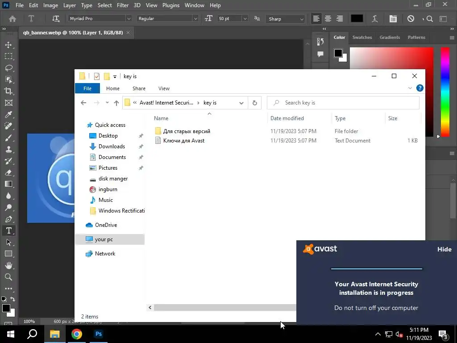The height and width of the screenshot is (343, 457).
Task: Select the Eraser tool
Action: click(x=8, y=172)
